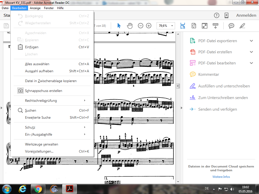Click the PDF-Datei erstellen icon
Viewport: 259px width, 194px height.
tap(192, 52)
